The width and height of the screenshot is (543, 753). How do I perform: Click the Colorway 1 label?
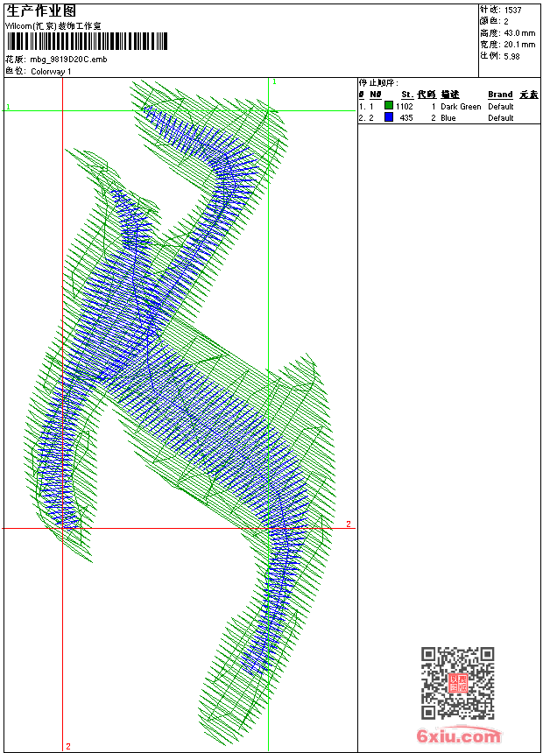pyautogui.click(x=51, y=71)
